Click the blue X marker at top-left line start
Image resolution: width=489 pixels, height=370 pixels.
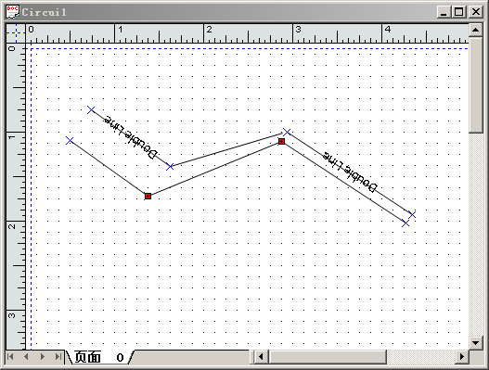(x=91, y=109)
